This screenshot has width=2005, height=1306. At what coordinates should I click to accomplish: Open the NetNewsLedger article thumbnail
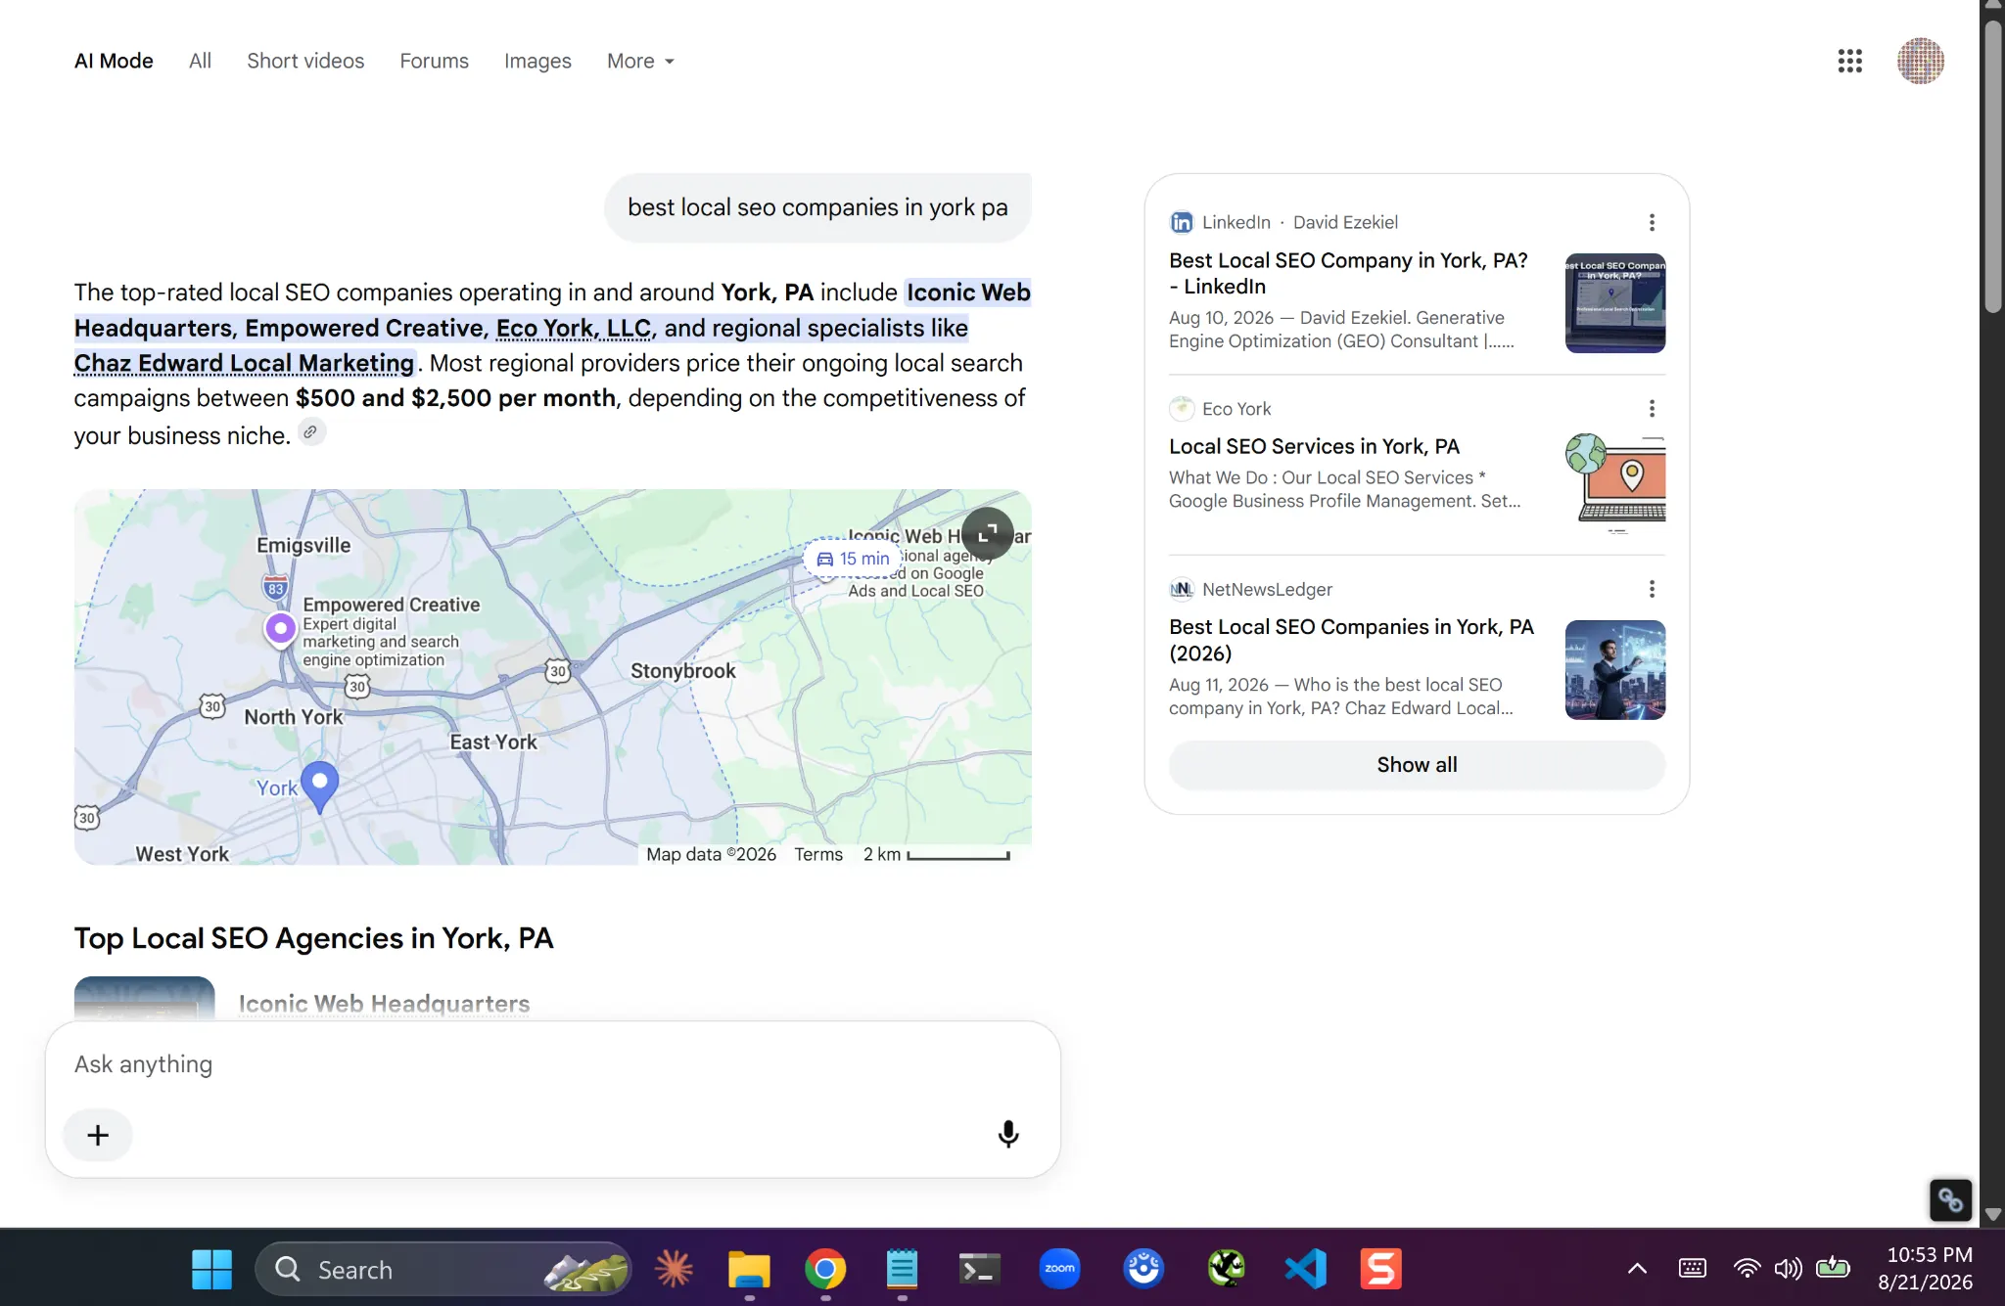(x=1614, y=669)
